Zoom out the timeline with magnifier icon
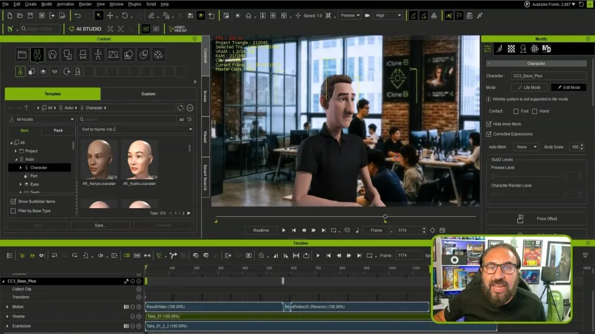Image resolution: width=595 pixels, height=334 pixels. pos(261,256)
